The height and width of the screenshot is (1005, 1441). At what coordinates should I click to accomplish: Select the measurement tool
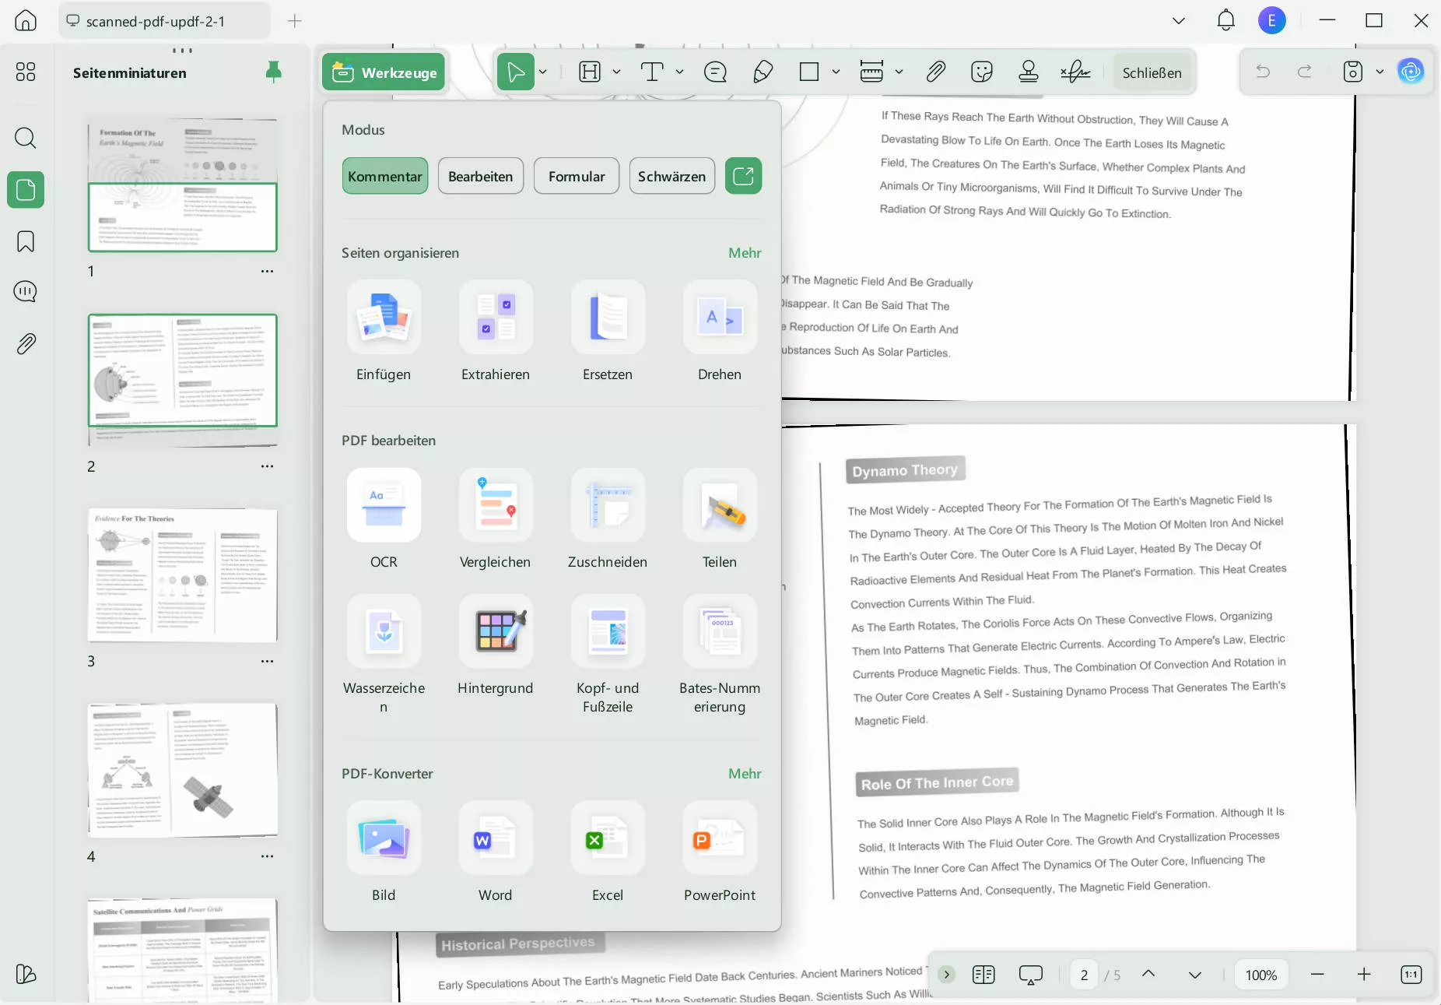click(871, 72)
